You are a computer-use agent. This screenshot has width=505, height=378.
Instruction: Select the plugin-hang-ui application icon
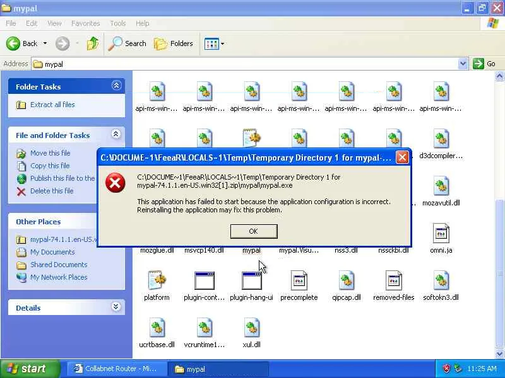(x=251, y=280)
